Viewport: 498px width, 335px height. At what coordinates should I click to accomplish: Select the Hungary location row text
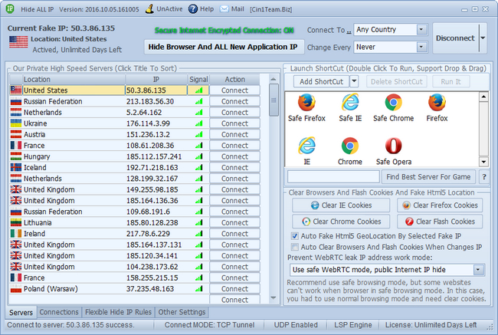click(x=37, y=156)
